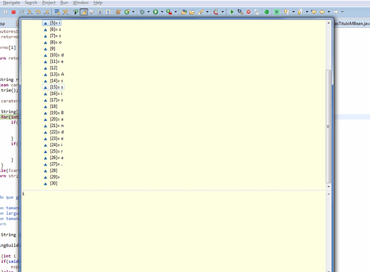Click the Debug bug icon
Image resolution: width=370 pixels, height=272 pixels.
142,12
